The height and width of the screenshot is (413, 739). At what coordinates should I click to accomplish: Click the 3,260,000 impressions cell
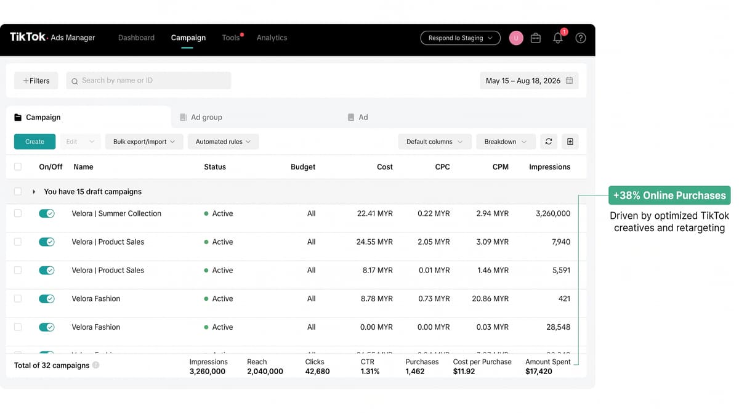(x=553, y=213)
